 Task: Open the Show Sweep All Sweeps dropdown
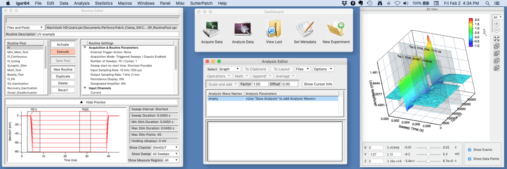coord(165,154)
